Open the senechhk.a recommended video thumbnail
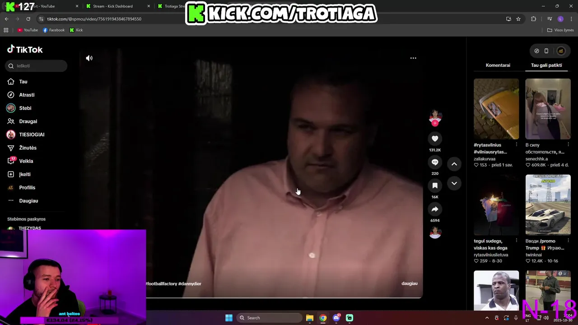Screen dimensions: 578x325 pos(548,109)
